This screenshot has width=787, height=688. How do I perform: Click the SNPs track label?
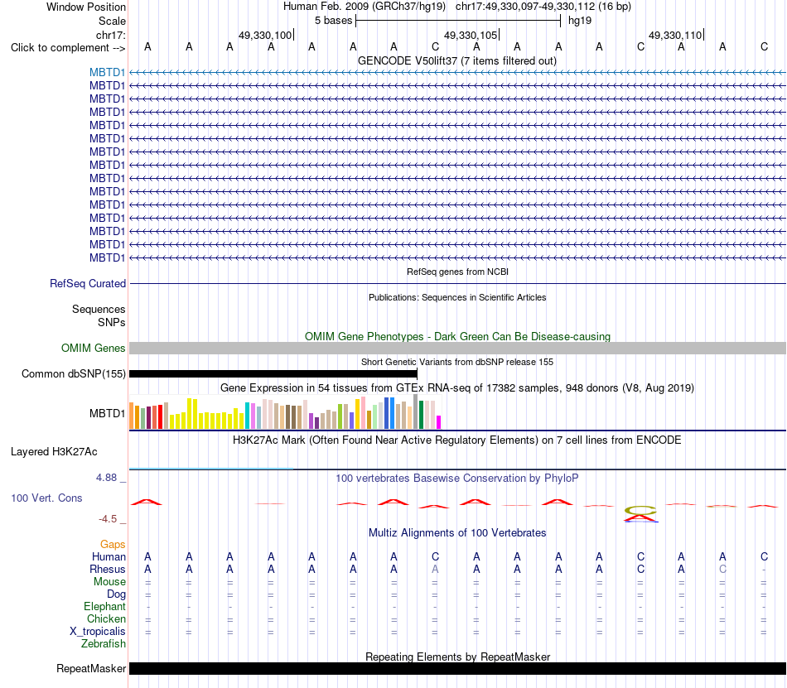pos(112,322)
